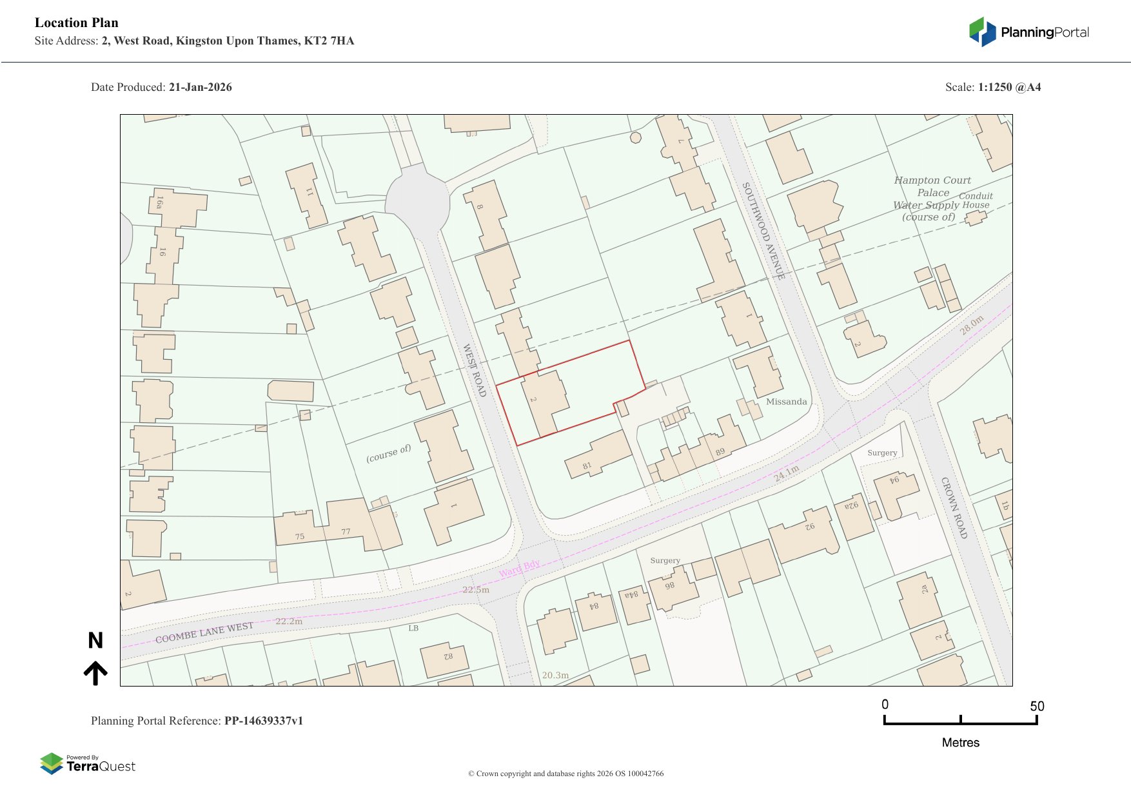
Task: Select building 2 inside the red boundary
Action: pyautogui.click(x=545, y=402)
